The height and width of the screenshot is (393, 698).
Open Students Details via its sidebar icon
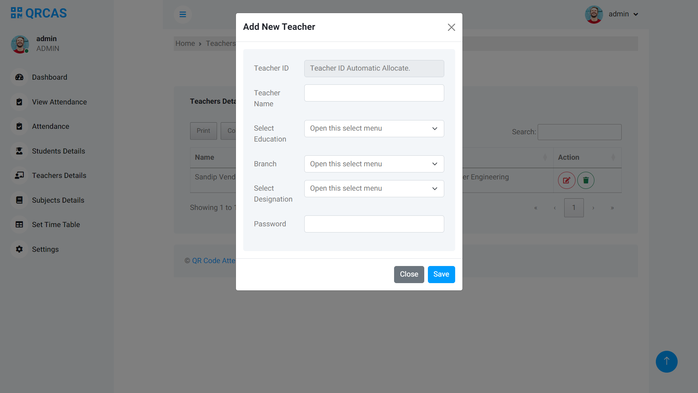click(19, 151)
